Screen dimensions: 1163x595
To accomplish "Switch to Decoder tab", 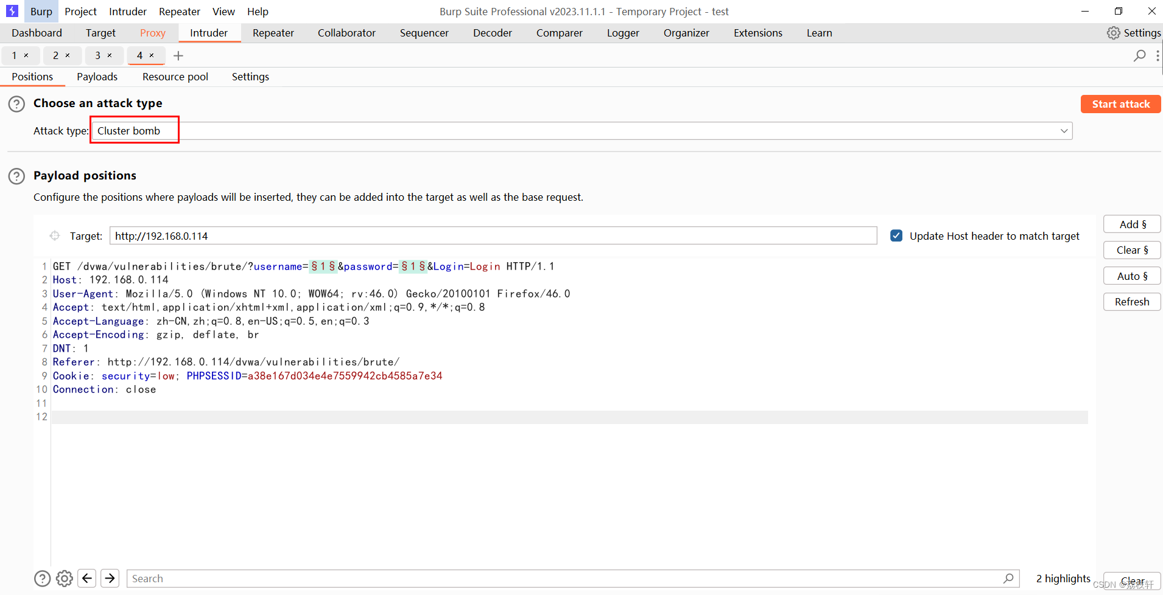I will pyautogui.click(x=493, y=33).
